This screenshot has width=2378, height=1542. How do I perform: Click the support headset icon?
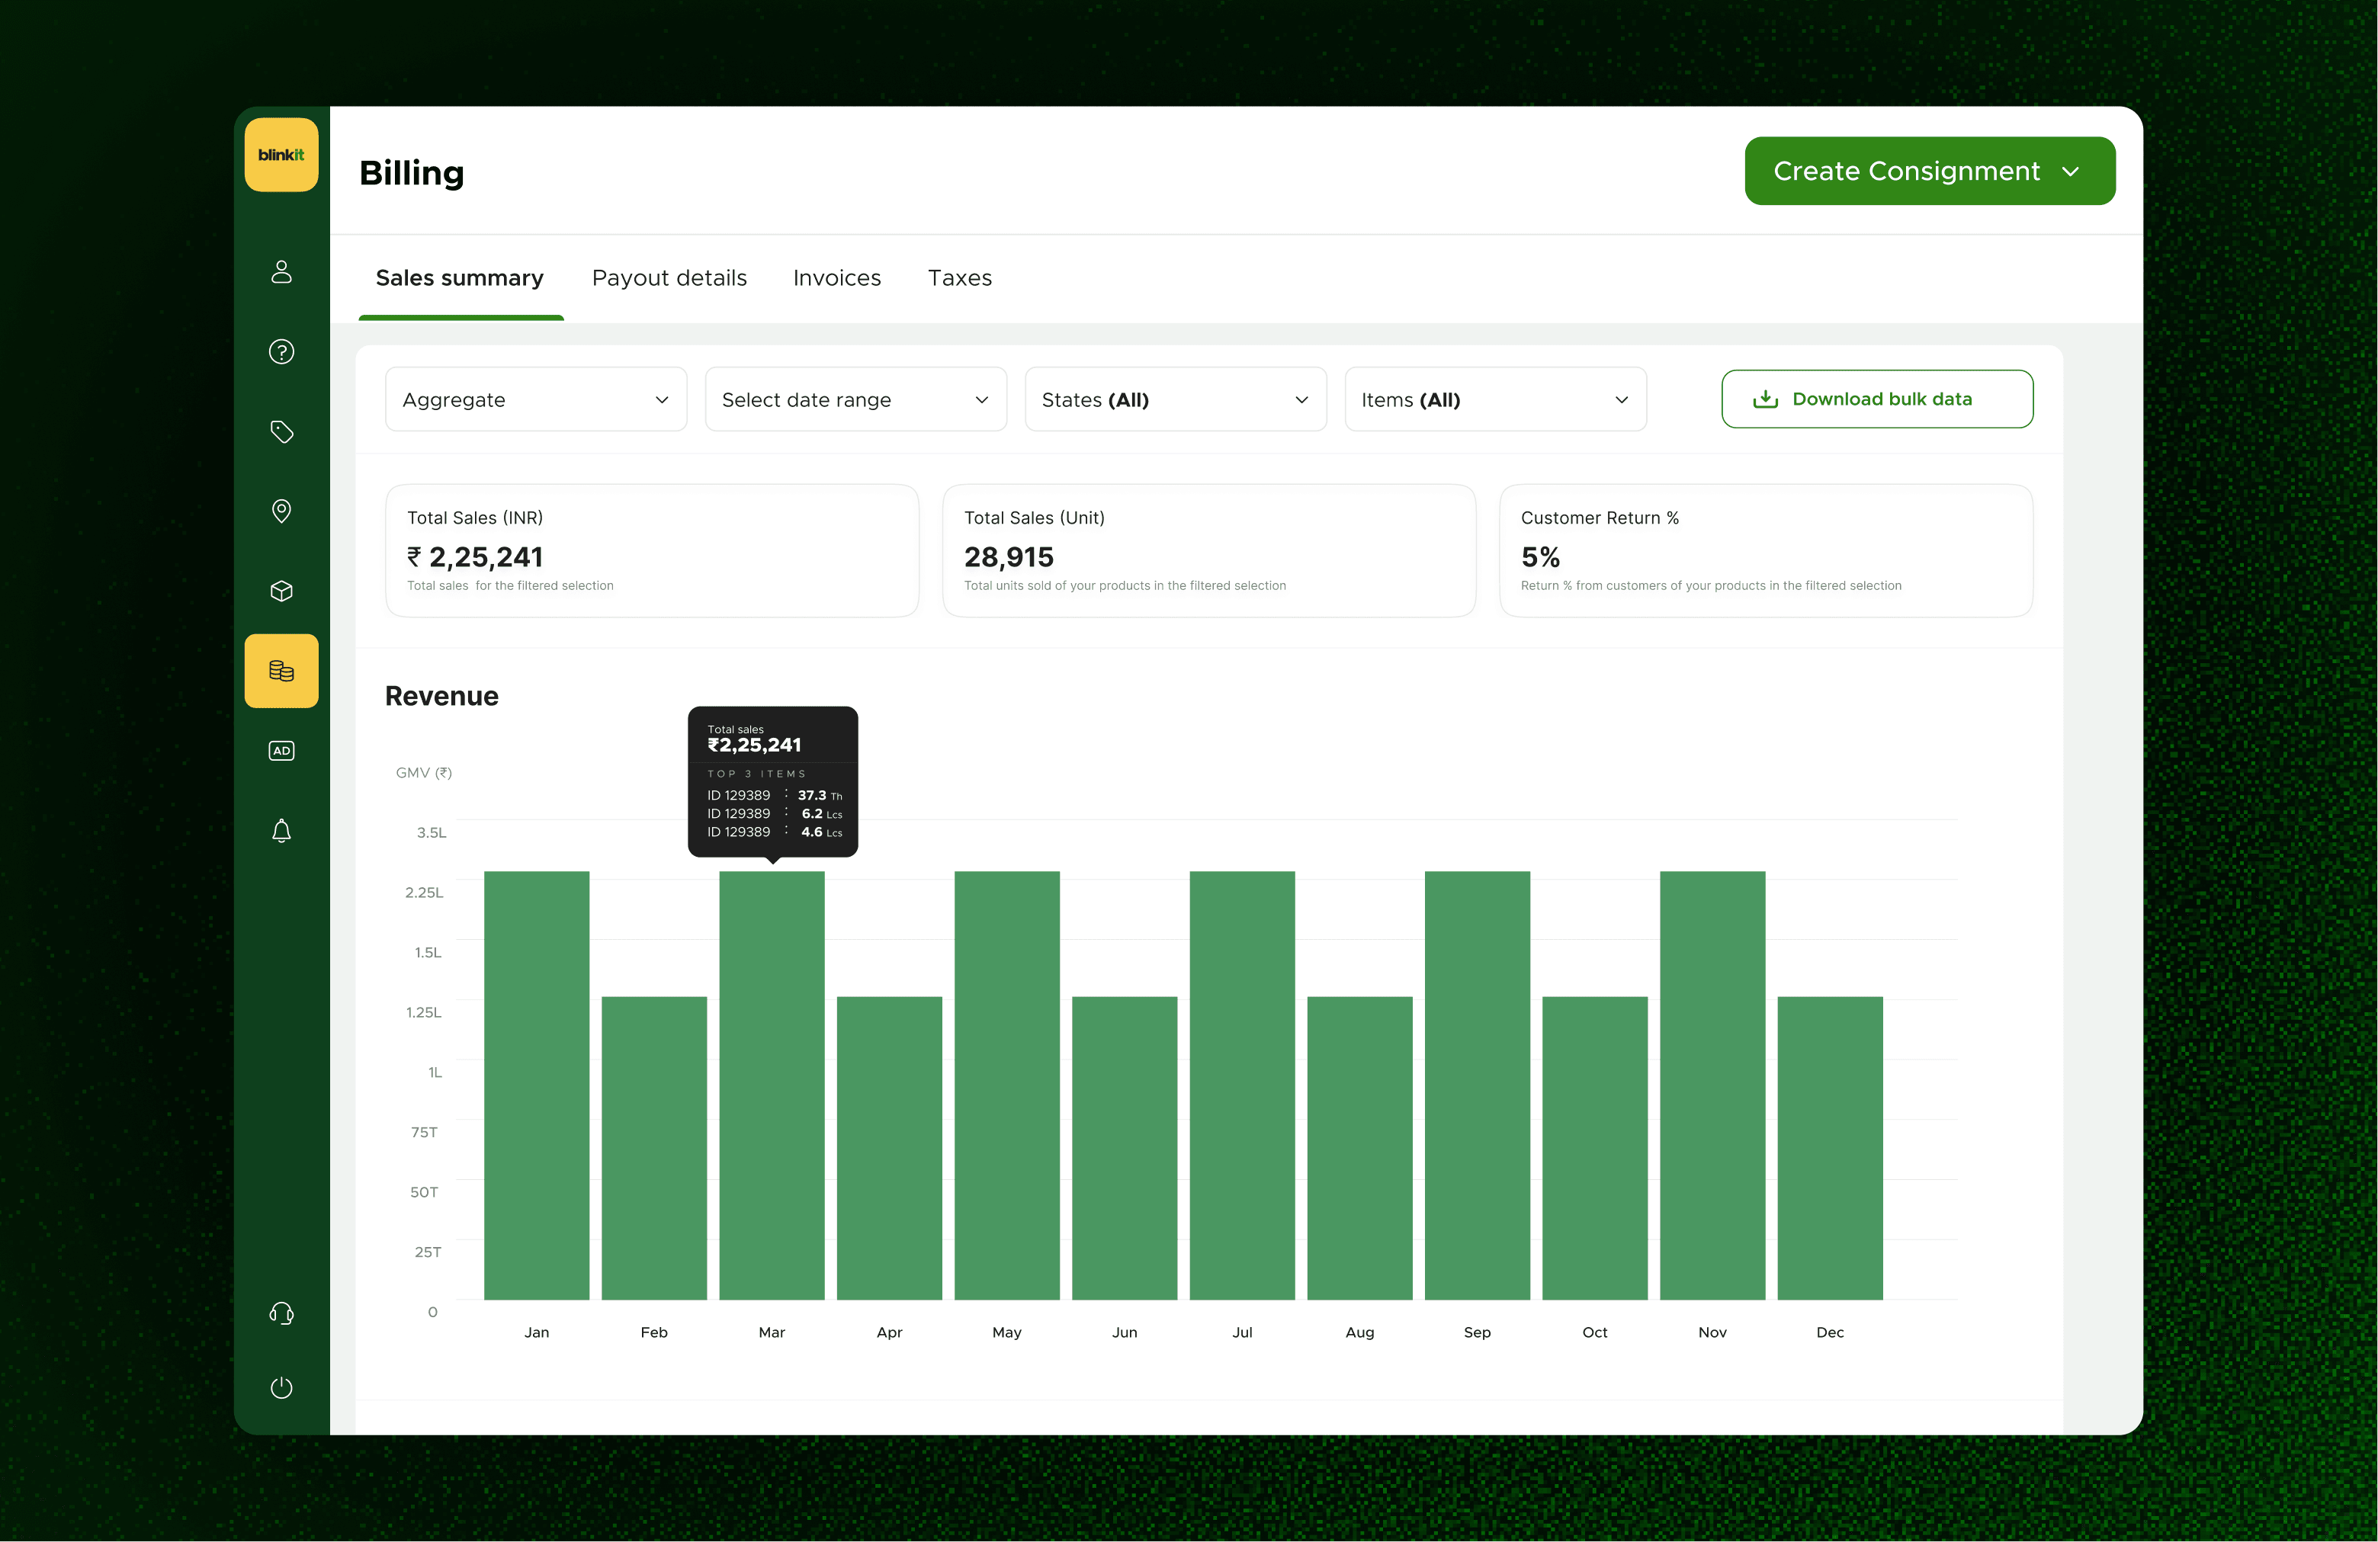(281, 1313)
